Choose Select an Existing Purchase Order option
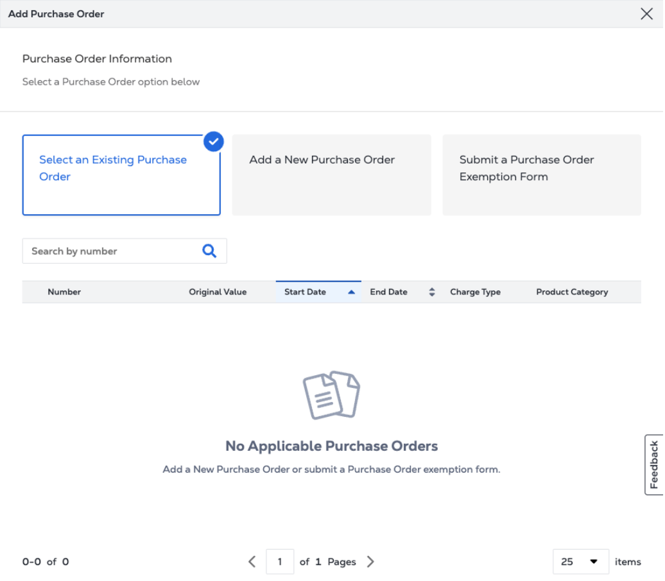 121,174
